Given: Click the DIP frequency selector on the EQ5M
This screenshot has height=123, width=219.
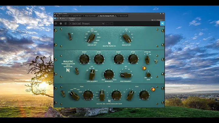Looking at the screenshot, I should [102, 96].
